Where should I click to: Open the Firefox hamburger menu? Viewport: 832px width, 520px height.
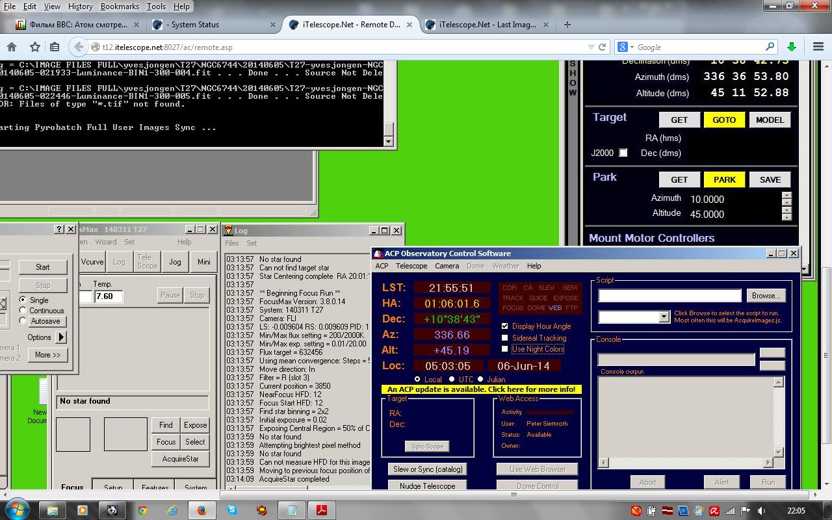pyautogui.click(x=818, y=47)
